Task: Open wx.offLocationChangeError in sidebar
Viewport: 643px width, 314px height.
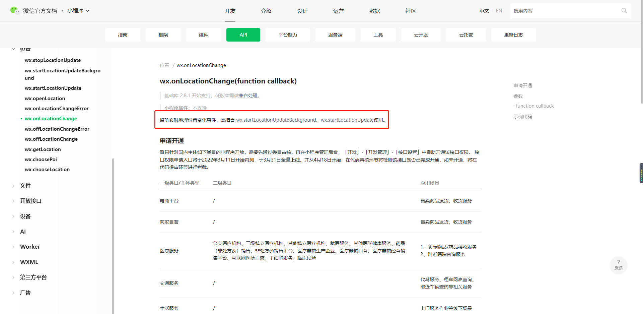Action: 57,129
